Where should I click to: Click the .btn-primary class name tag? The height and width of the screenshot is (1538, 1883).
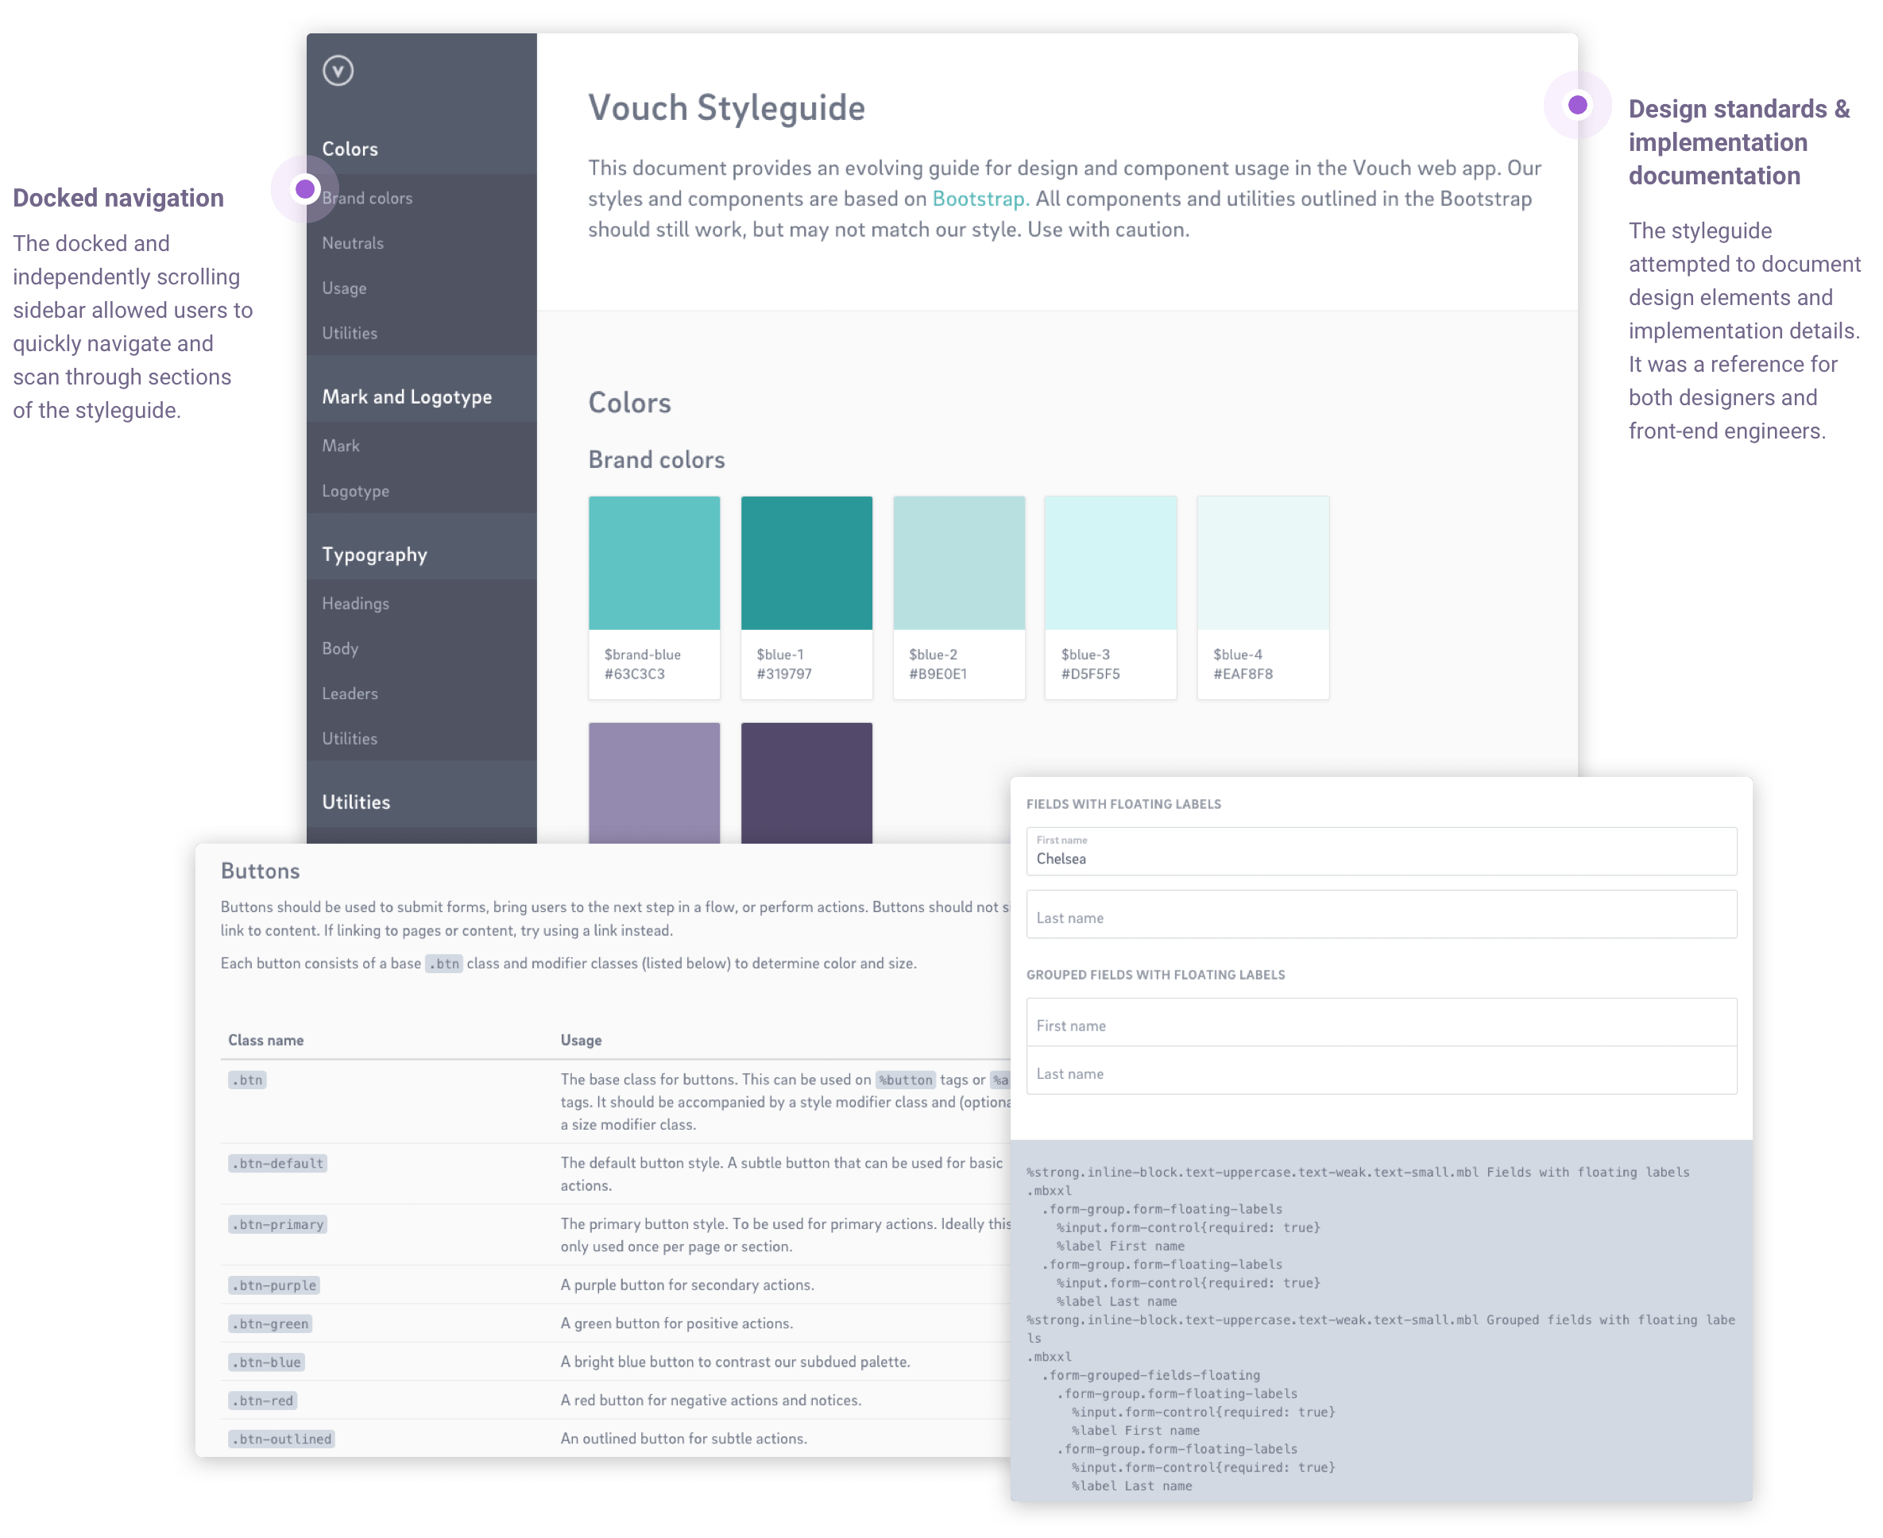tap(278, 1224)
